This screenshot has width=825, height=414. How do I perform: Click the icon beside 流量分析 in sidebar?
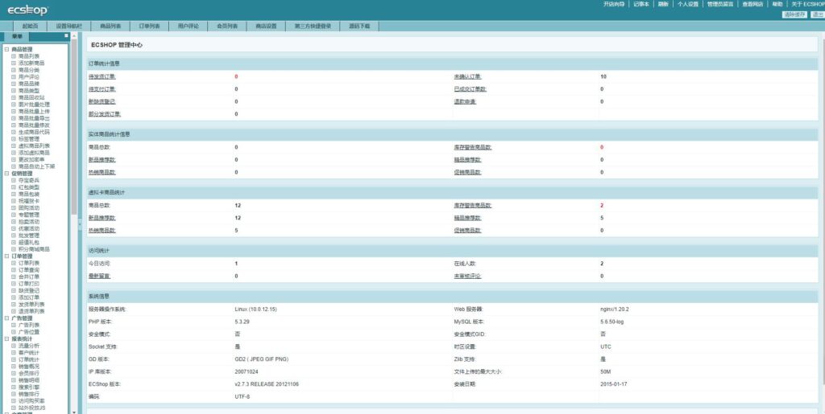click(x=14, y=346)
